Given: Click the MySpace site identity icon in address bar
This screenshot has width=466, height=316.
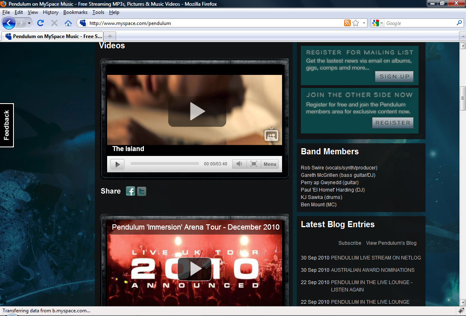Looking at the screenshot, I should 83,23.
